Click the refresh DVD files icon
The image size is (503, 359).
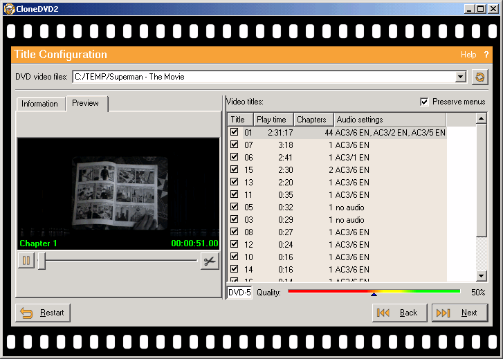point(480,77)
